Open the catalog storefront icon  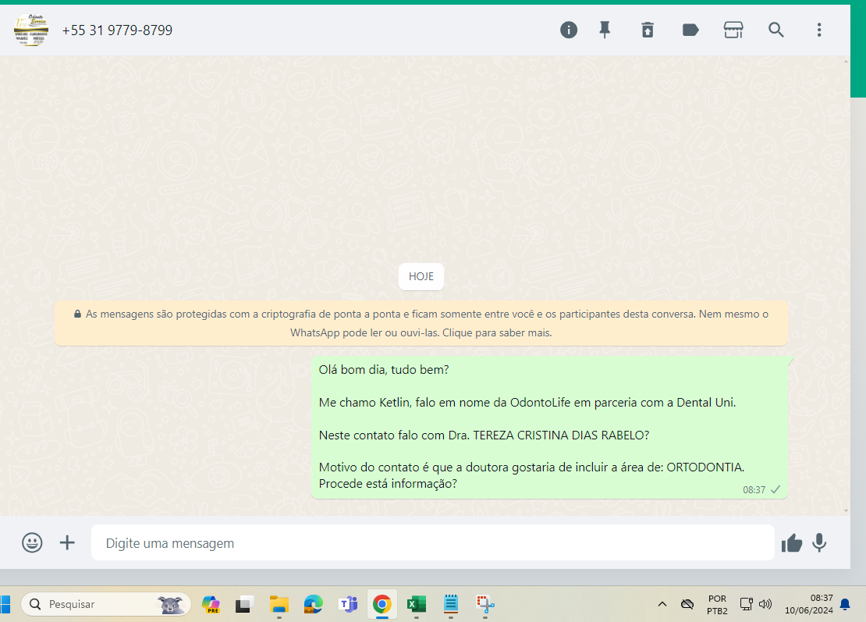[x=733, y=30]
